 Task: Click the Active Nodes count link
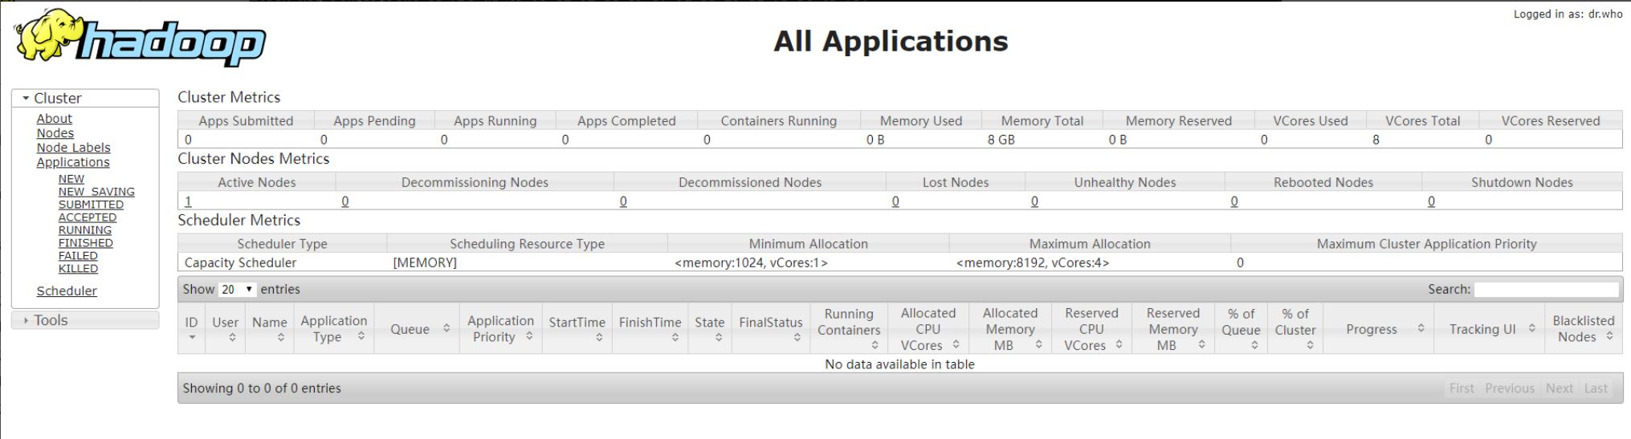coord(188,201)
